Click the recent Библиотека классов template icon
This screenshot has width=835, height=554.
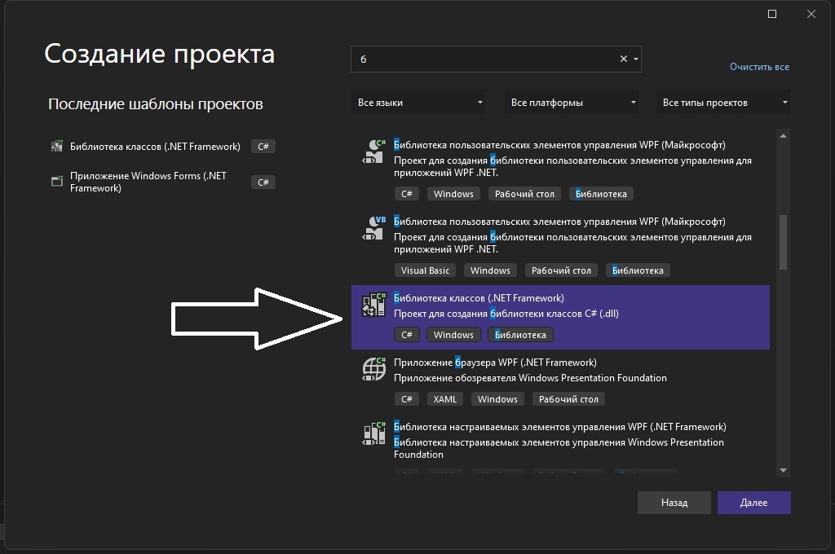(x=56, y=147)
